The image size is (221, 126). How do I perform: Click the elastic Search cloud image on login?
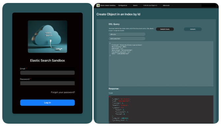(x=47, y=37)
